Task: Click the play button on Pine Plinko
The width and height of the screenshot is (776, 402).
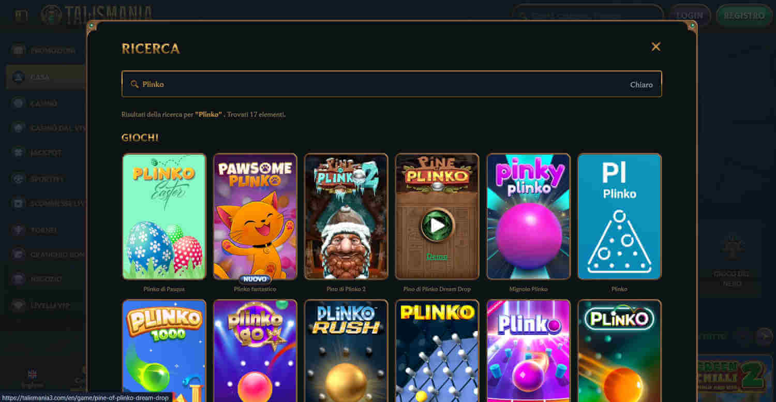Action: (x=437, y=226)
